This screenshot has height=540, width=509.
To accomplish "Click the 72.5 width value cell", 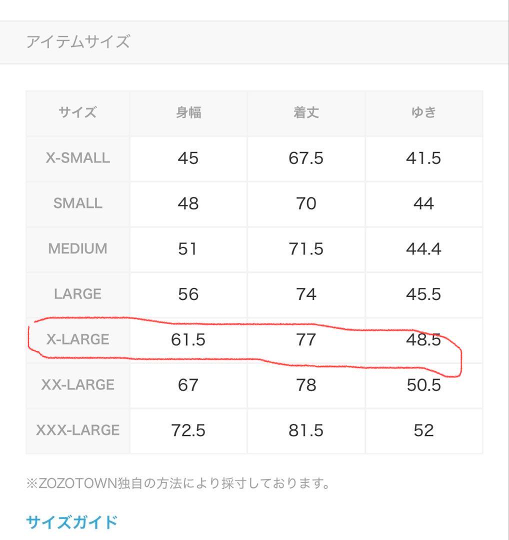I will click(x=188, y=430).
